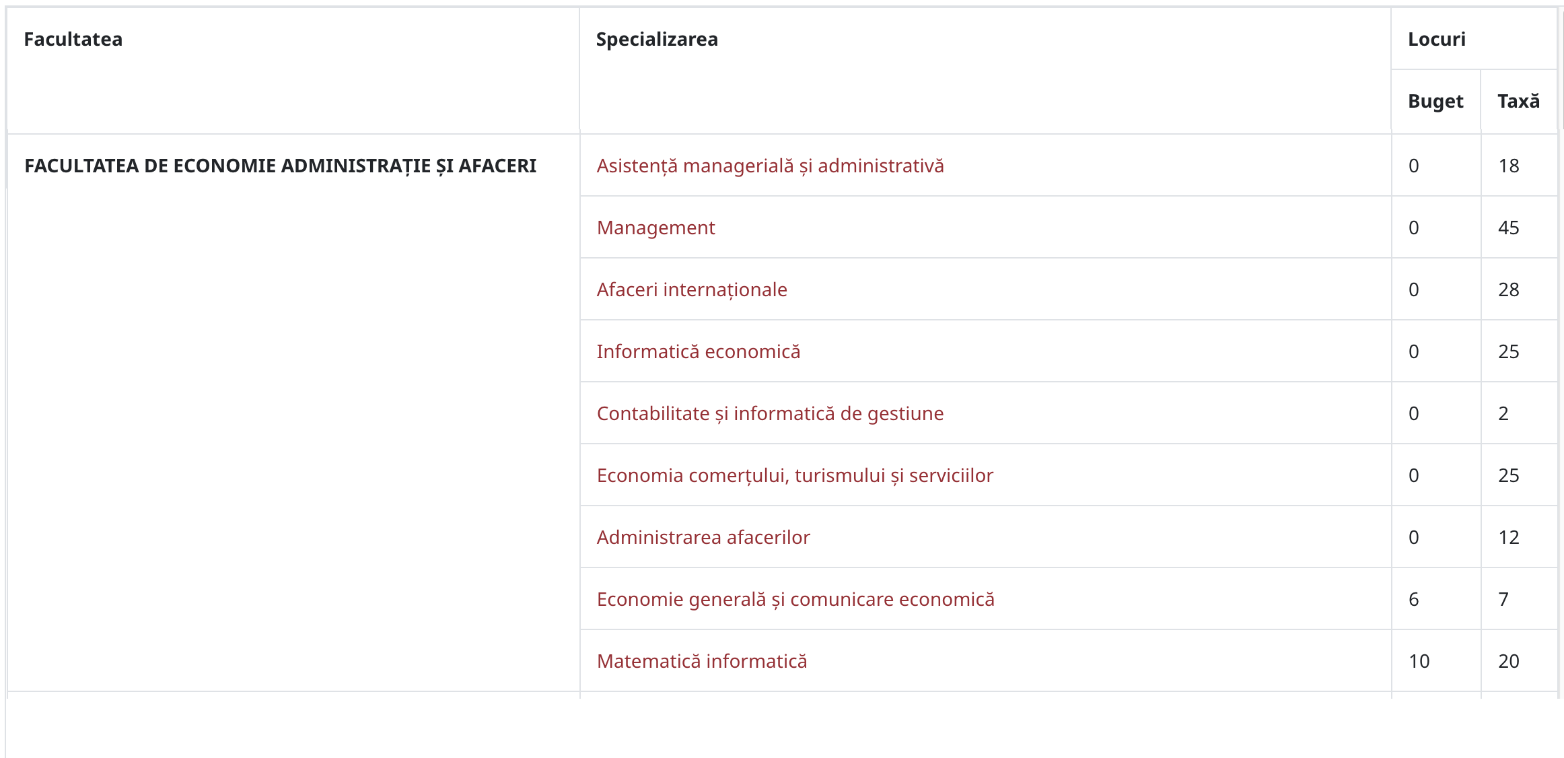
Task: Click Taxă value 18 for Asistență managerială
Action: pos(1509,166)
